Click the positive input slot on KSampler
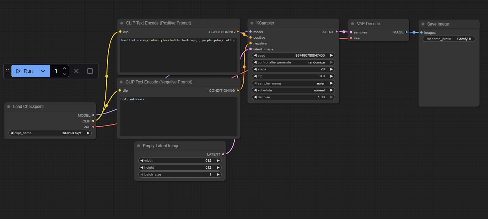The image size is (488, 219). coord(251,38)
